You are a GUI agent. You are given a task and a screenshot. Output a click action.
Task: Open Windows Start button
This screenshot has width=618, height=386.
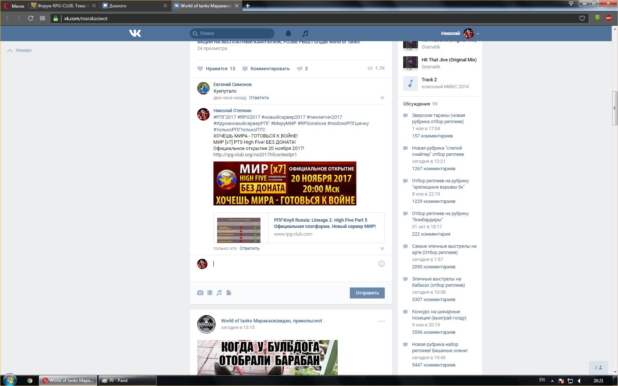pos(10,380)
